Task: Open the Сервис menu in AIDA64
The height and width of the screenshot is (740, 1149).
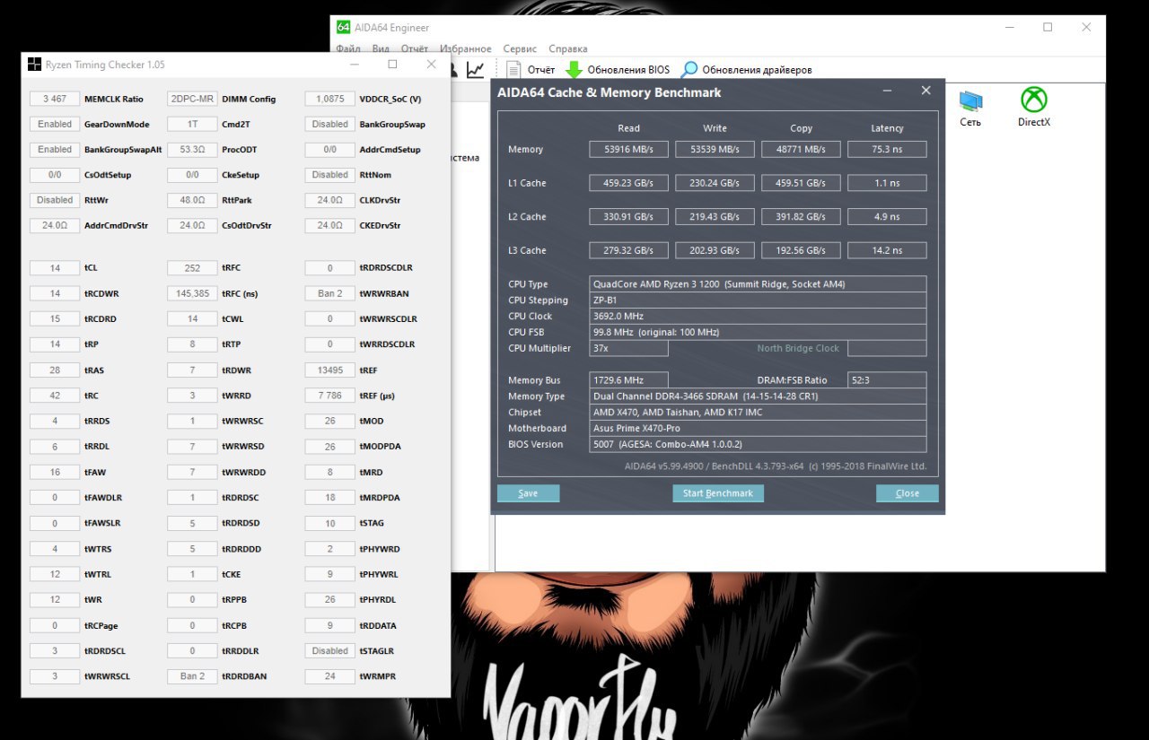Action: tap(520, 48)
